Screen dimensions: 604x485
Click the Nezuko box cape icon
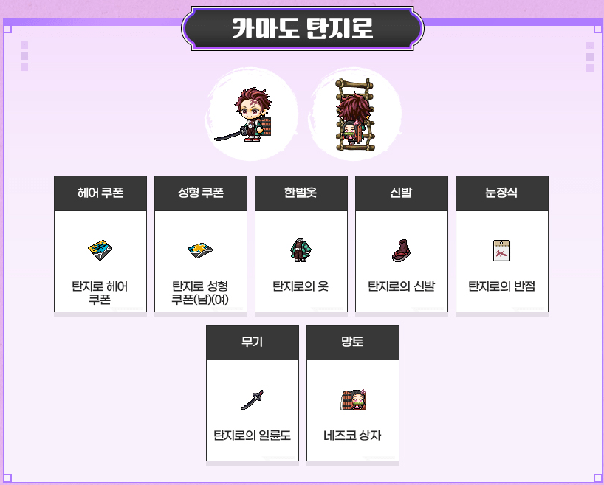pyautogui.click(x=353, y=399)
